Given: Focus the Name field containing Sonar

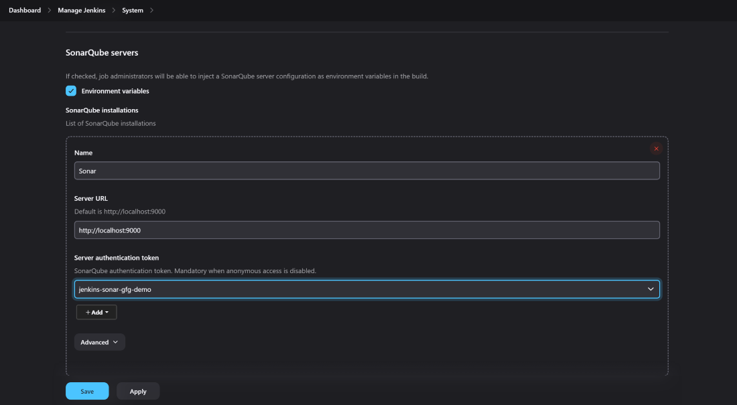Looking at the screenshot, I should (x=366, y=171).
